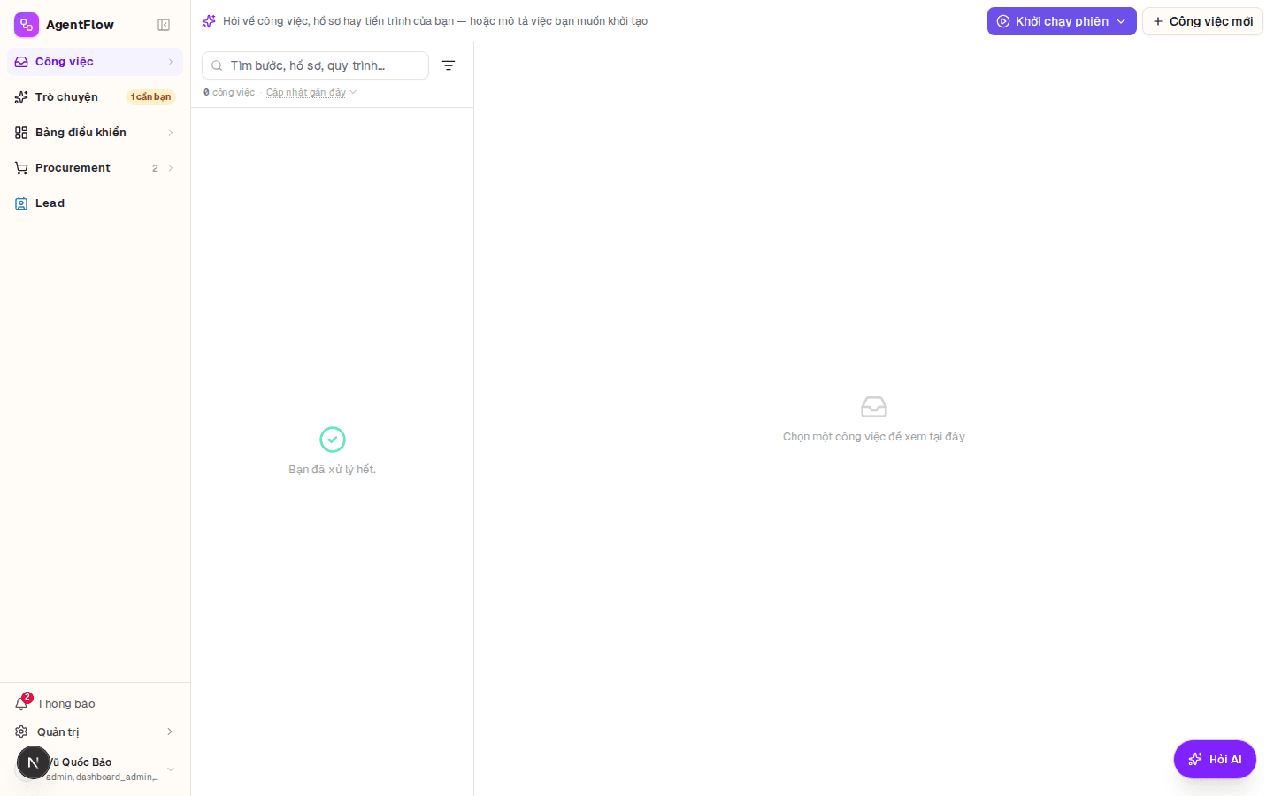Select Procurement in the sidebar
Screen dimensions: 1274x796
point(95,168)
